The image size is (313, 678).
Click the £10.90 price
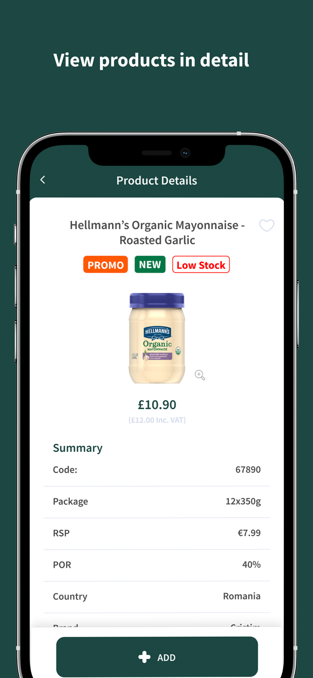157,404
